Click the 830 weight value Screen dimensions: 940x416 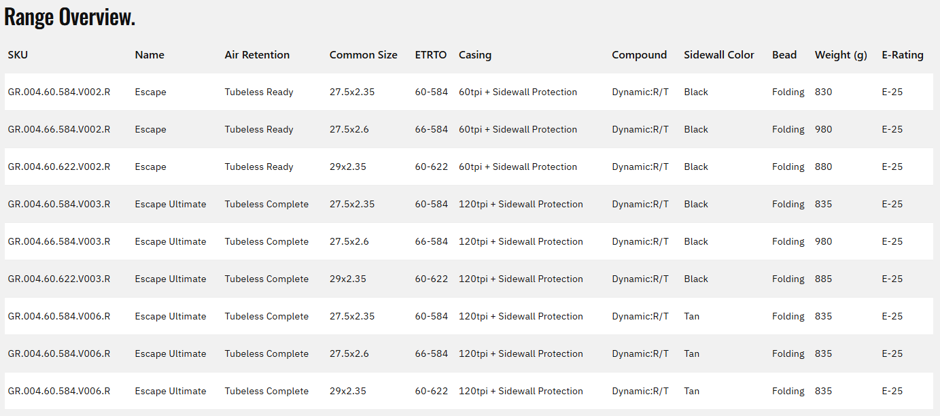(x=823, y=92)
